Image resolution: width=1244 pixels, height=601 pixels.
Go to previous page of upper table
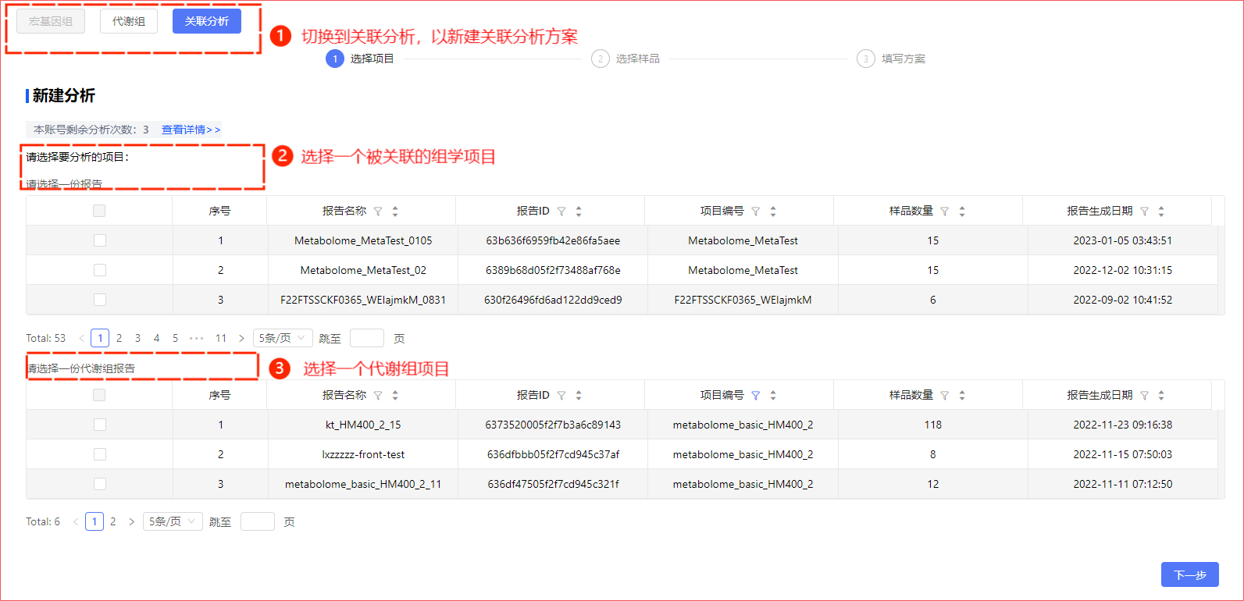(x=81, y=338)
